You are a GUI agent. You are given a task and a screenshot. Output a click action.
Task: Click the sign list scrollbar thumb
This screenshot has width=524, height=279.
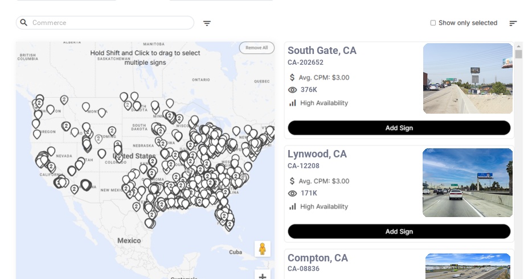point(518,54)
